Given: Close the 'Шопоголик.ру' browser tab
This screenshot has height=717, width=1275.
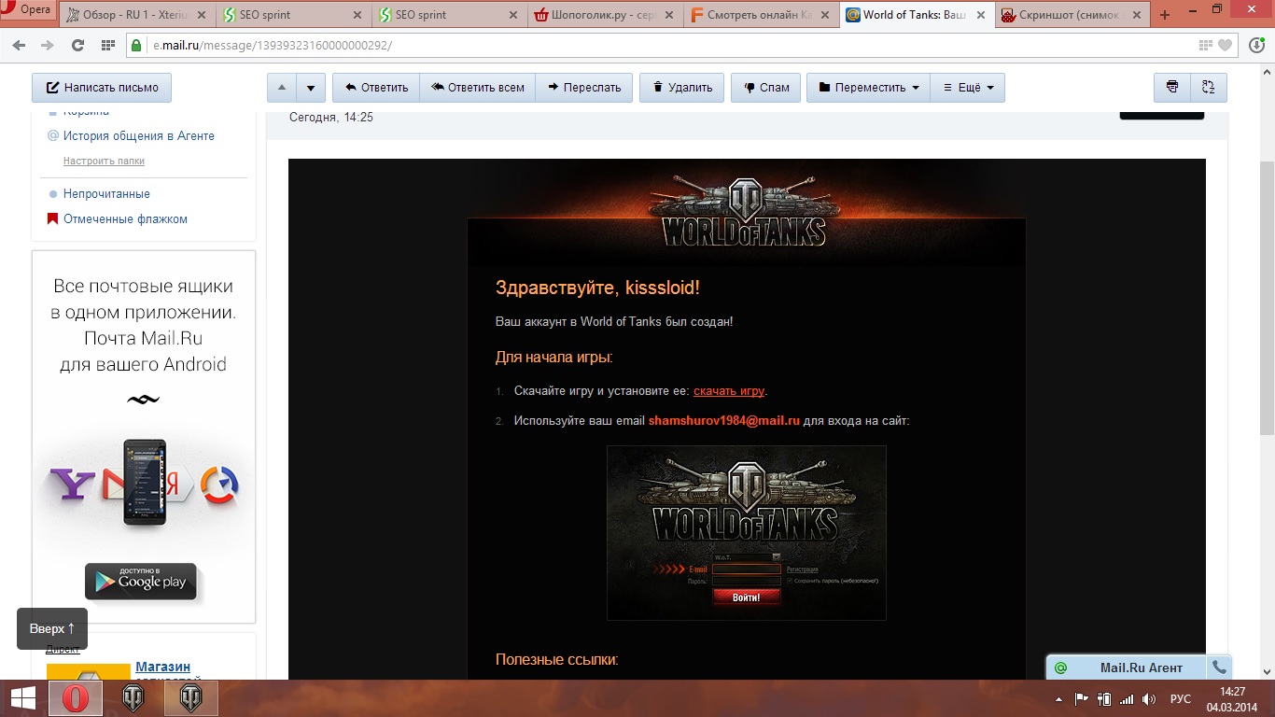Looking at the screenshot, I should click(668, 15).
